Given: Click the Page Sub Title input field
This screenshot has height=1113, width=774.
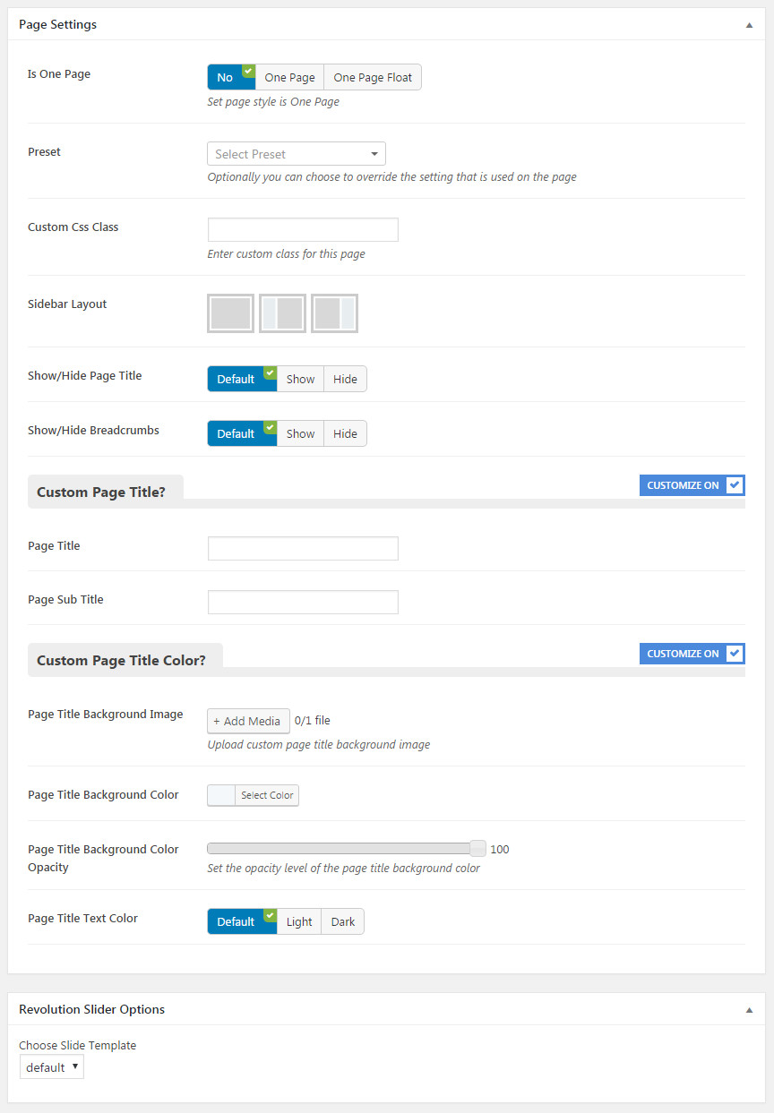Looking at the screenshot, I should [x=303, y=602].
